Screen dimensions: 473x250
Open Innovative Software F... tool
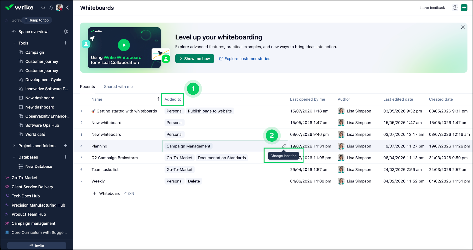click(47, 89)
